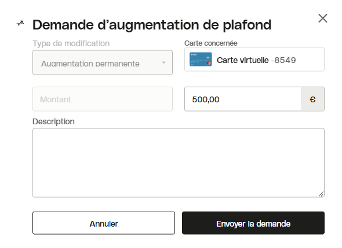The image size is (342, 248).
Task: Click the Demande d'augmentation de plafond heading
Action: pyautogui.click(x=152, y=25)
